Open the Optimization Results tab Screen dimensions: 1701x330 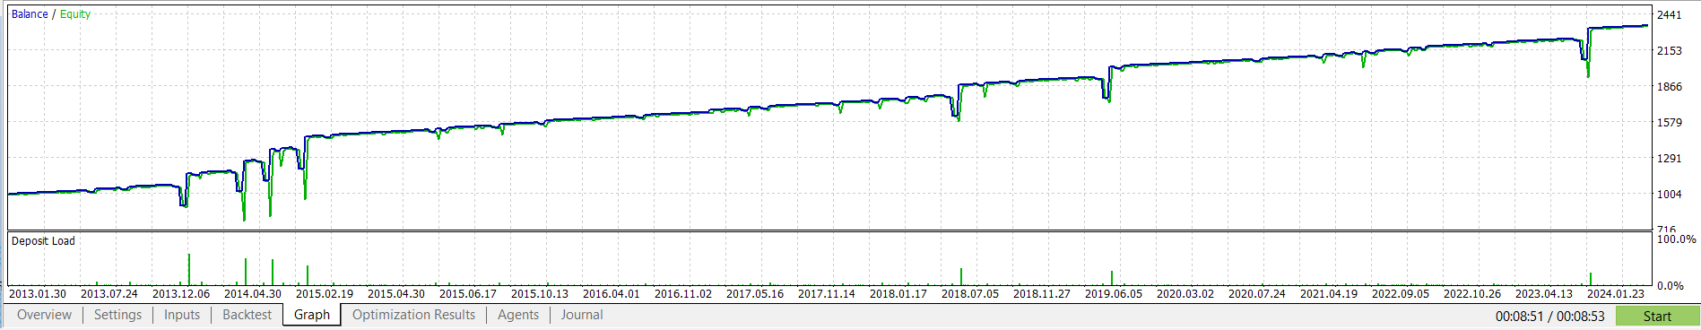[x=413, y=315]
